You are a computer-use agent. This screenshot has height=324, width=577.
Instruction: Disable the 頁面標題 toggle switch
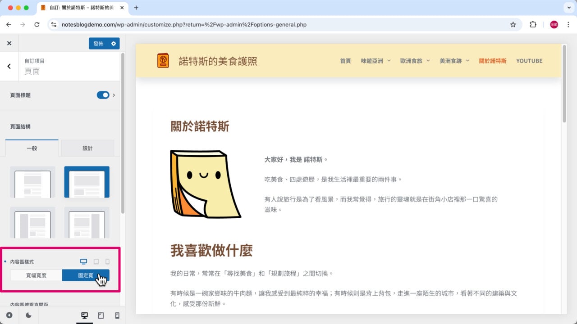(x=103, y=95)
